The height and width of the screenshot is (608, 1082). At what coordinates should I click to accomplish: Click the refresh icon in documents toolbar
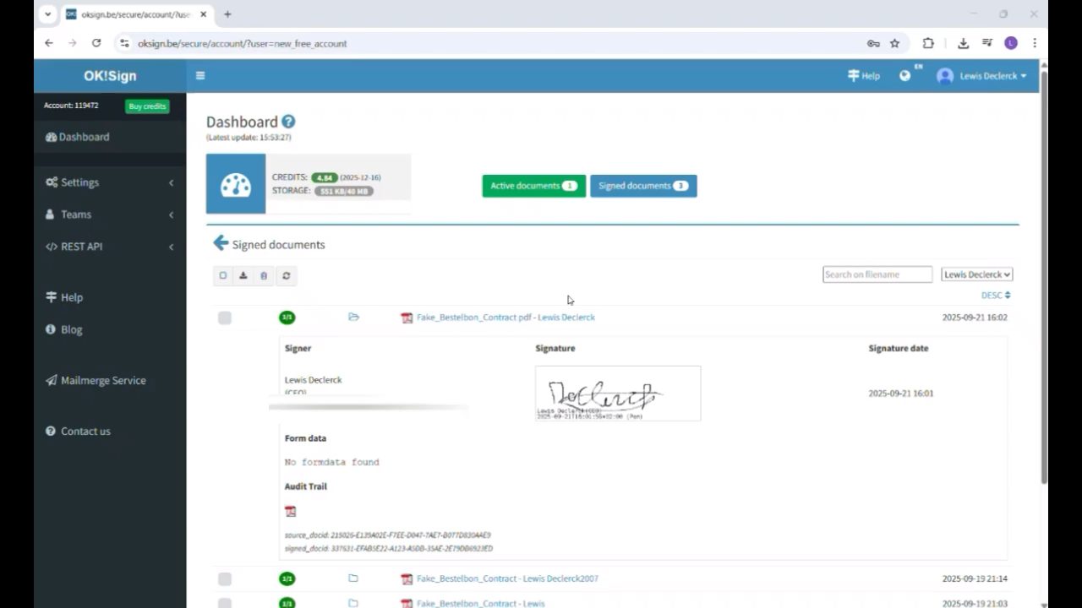tap(286, 275)
